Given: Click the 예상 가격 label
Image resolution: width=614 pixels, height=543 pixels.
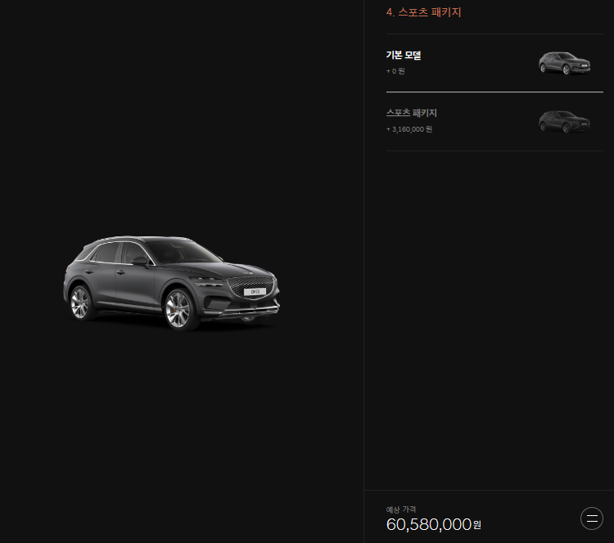Looking at the screenshot, I should pyautogui.click(x=401, y=509).
